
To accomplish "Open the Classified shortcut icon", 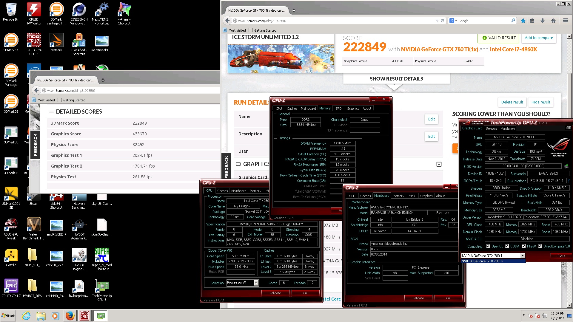I will tap(79, 44).
